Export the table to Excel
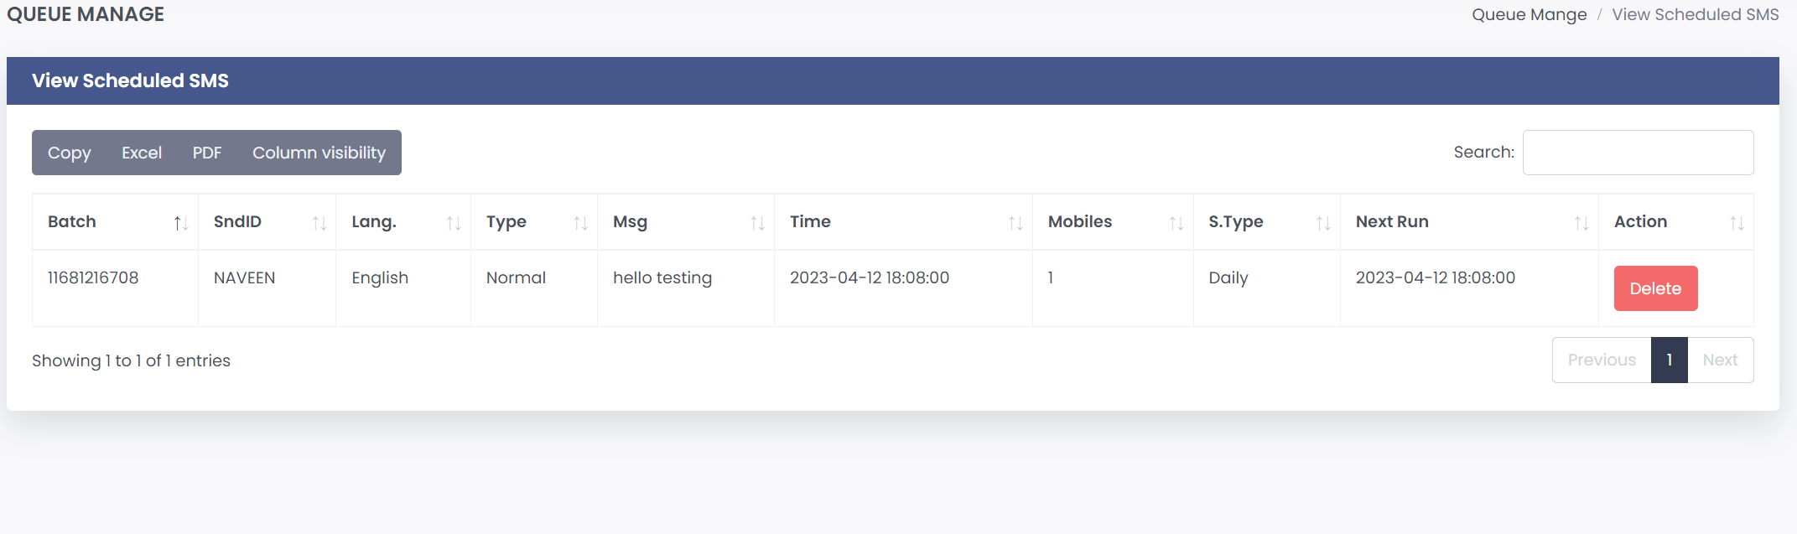This screenshot has height=534, width=1797. point(142,153)
